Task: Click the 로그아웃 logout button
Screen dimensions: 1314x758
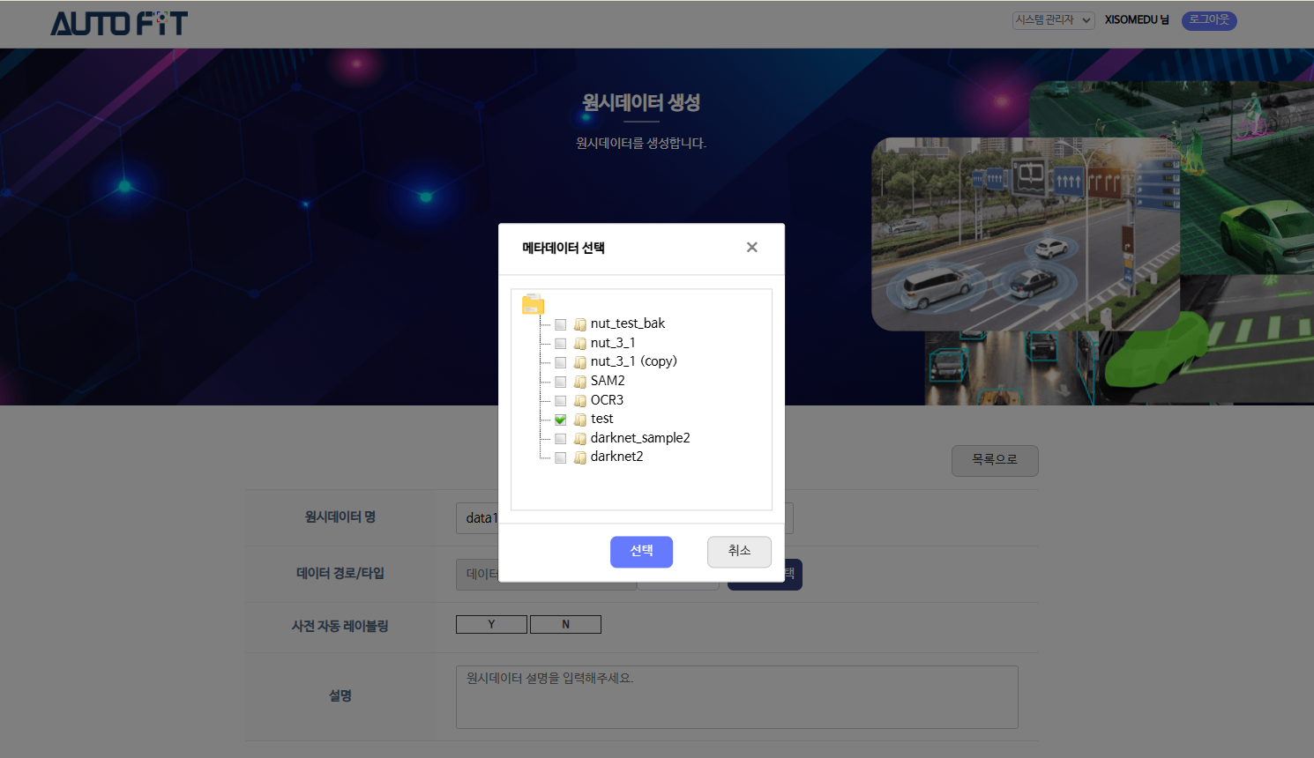Action: point(1208,20)
